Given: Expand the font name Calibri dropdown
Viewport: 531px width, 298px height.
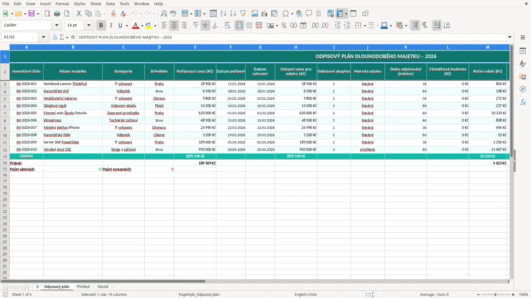Looking at the screenshot, I should [57, 26].
